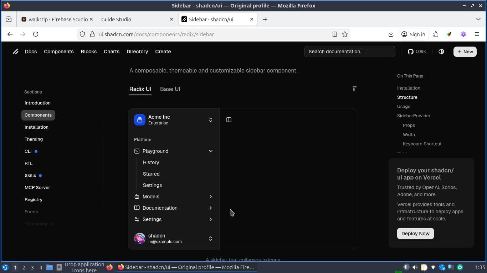Open Create in the top navigation
This screenshot has width=487, height=273.
(163, 52)
